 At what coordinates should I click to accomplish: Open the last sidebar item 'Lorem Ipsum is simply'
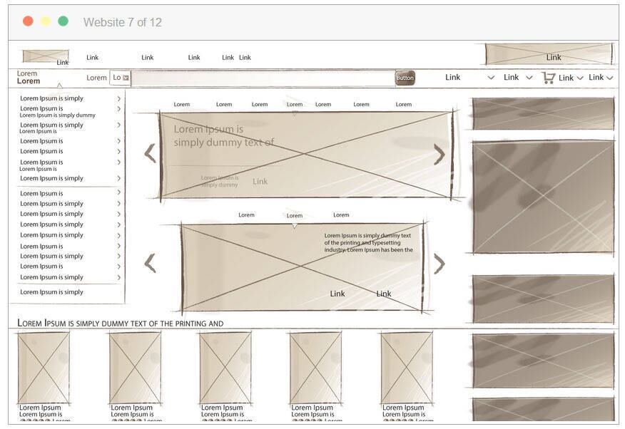51,292
